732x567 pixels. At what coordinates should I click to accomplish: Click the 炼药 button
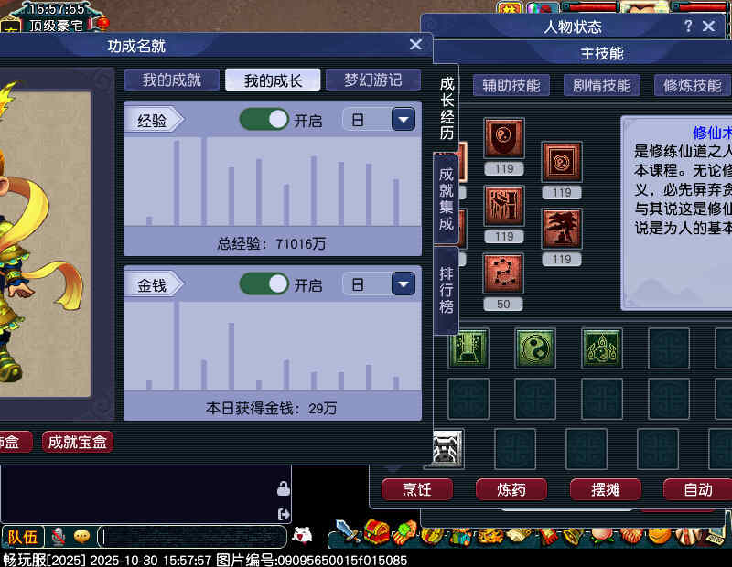tap(511, 489)
